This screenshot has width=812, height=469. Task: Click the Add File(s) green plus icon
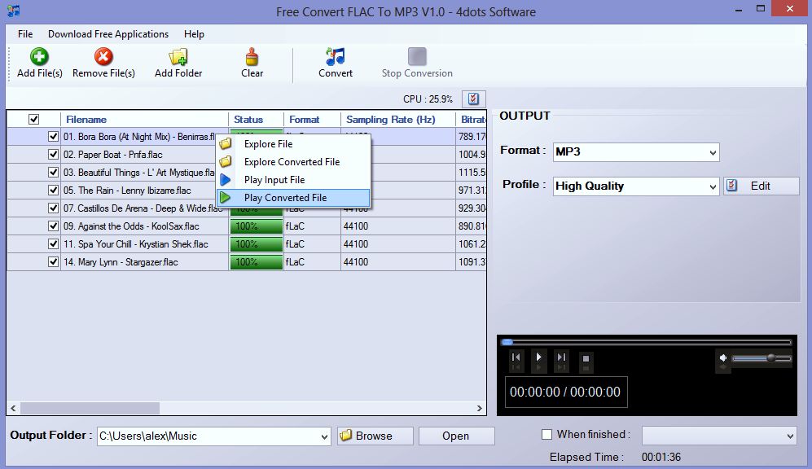39,56
